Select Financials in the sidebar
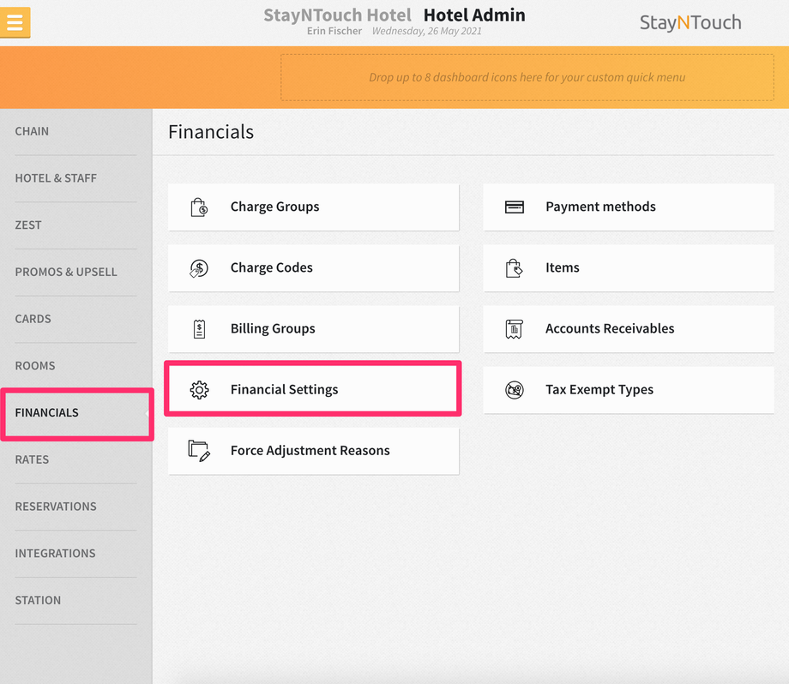789x684 pixels. tap(75, 413)
